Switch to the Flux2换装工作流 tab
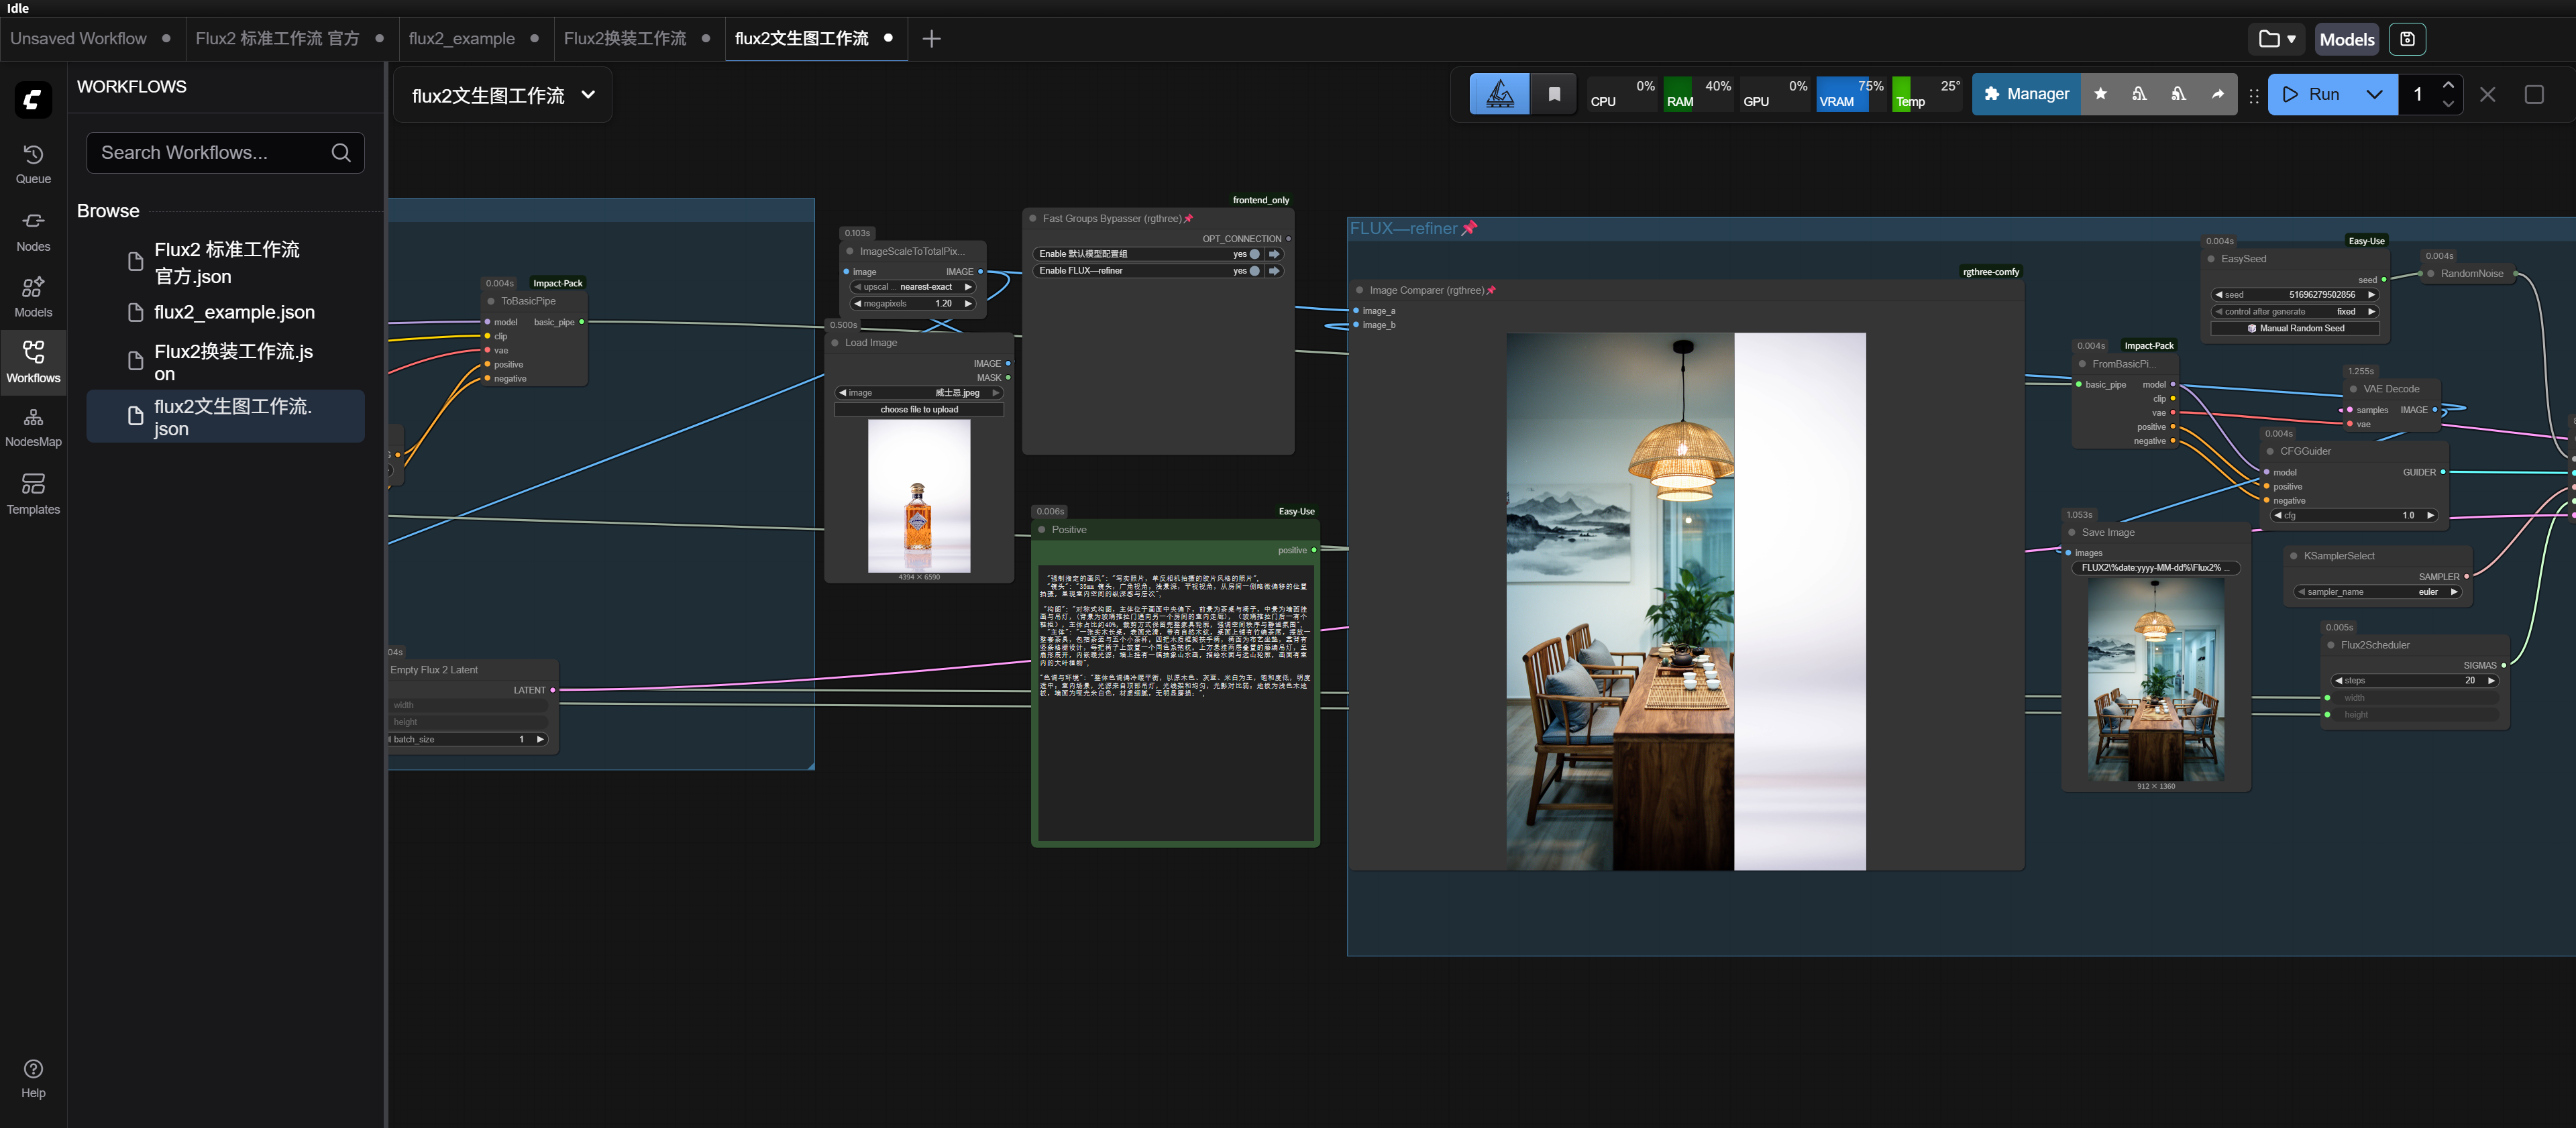This screenshot has width=2576, height=1128. click(626, 38)
